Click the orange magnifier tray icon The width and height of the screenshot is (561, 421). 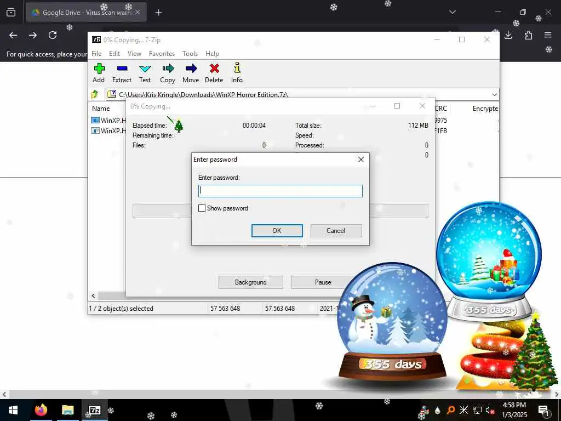click(451, 410)
